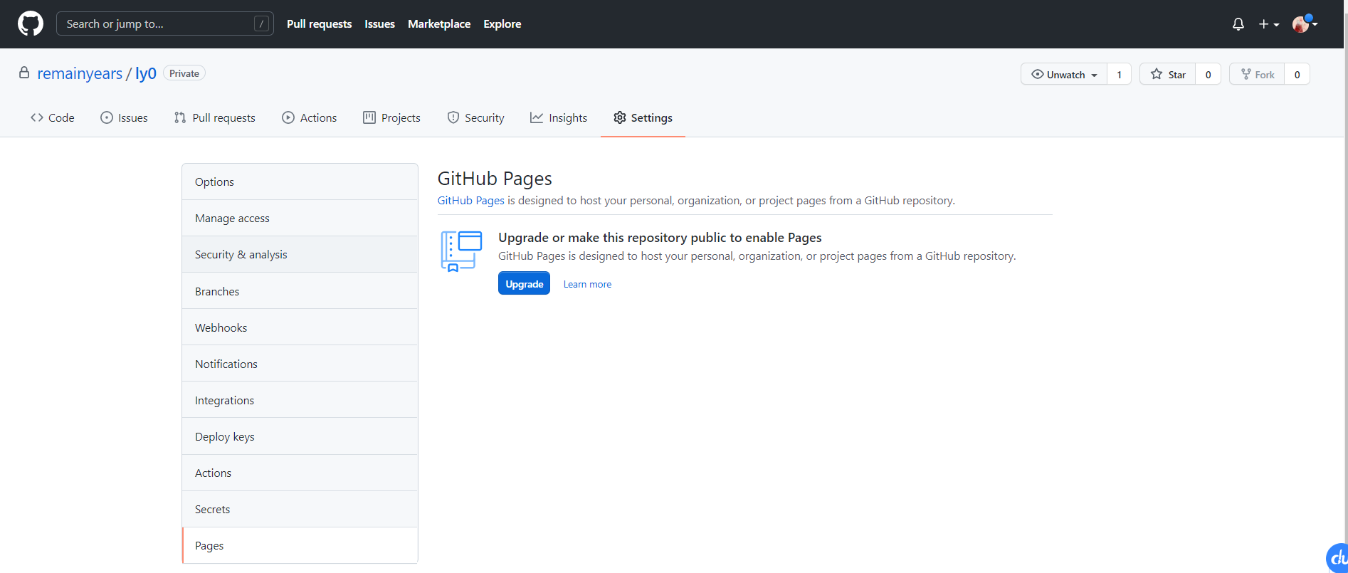1348x573 pixels.
Task: Open the ly0 repository link
Action: [146, 73]
